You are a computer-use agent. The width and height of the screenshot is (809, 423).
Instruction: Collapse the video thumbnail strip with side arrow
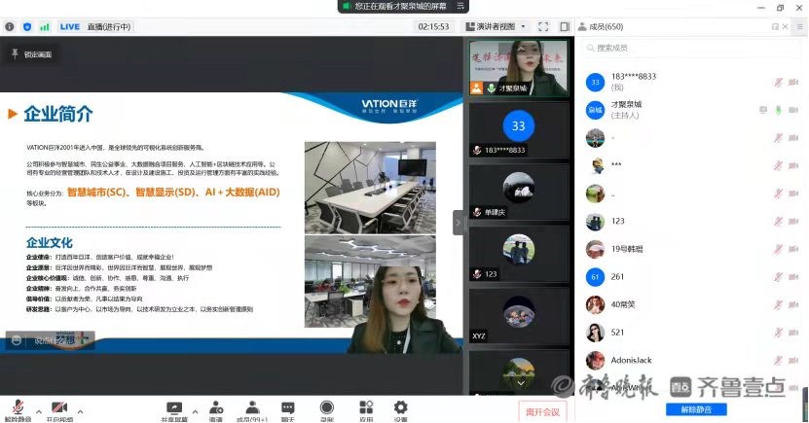click(x=459, y=223)
